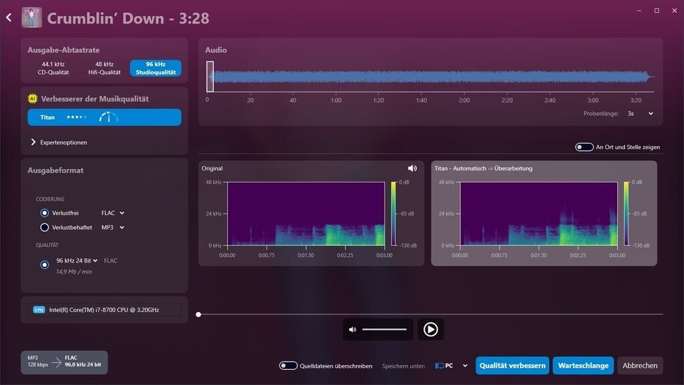Open the 96 kHz 24 Bit quality dropdown
The width and height of the screenshot is (684, 385).
(x=77, y=261)
